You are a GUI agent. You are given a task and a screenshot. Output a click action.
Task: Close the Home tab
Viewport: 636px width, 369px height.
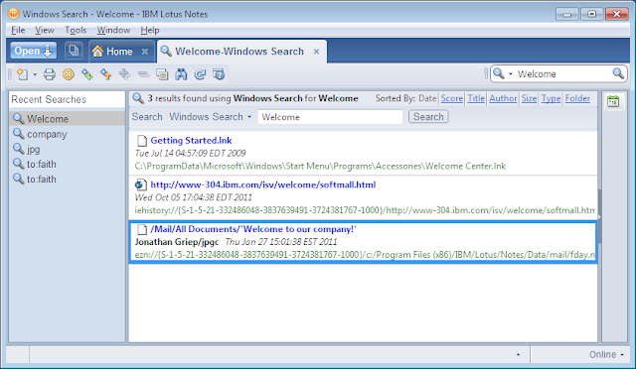[145, 52]
